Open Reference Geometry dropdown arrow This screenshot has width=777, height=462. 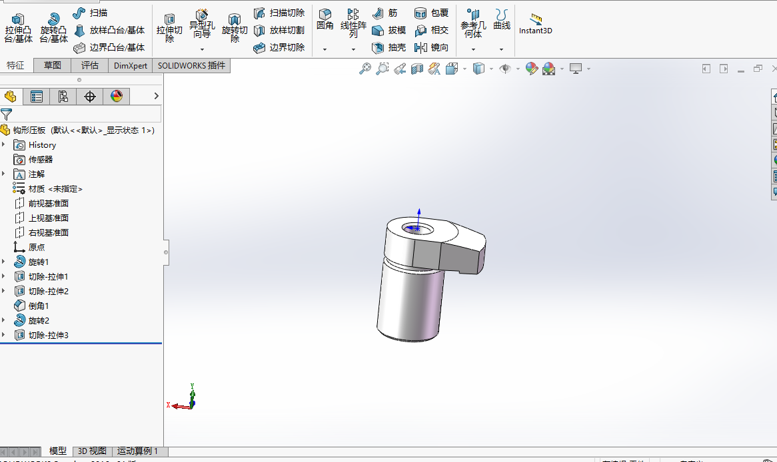tap(473, 49)
